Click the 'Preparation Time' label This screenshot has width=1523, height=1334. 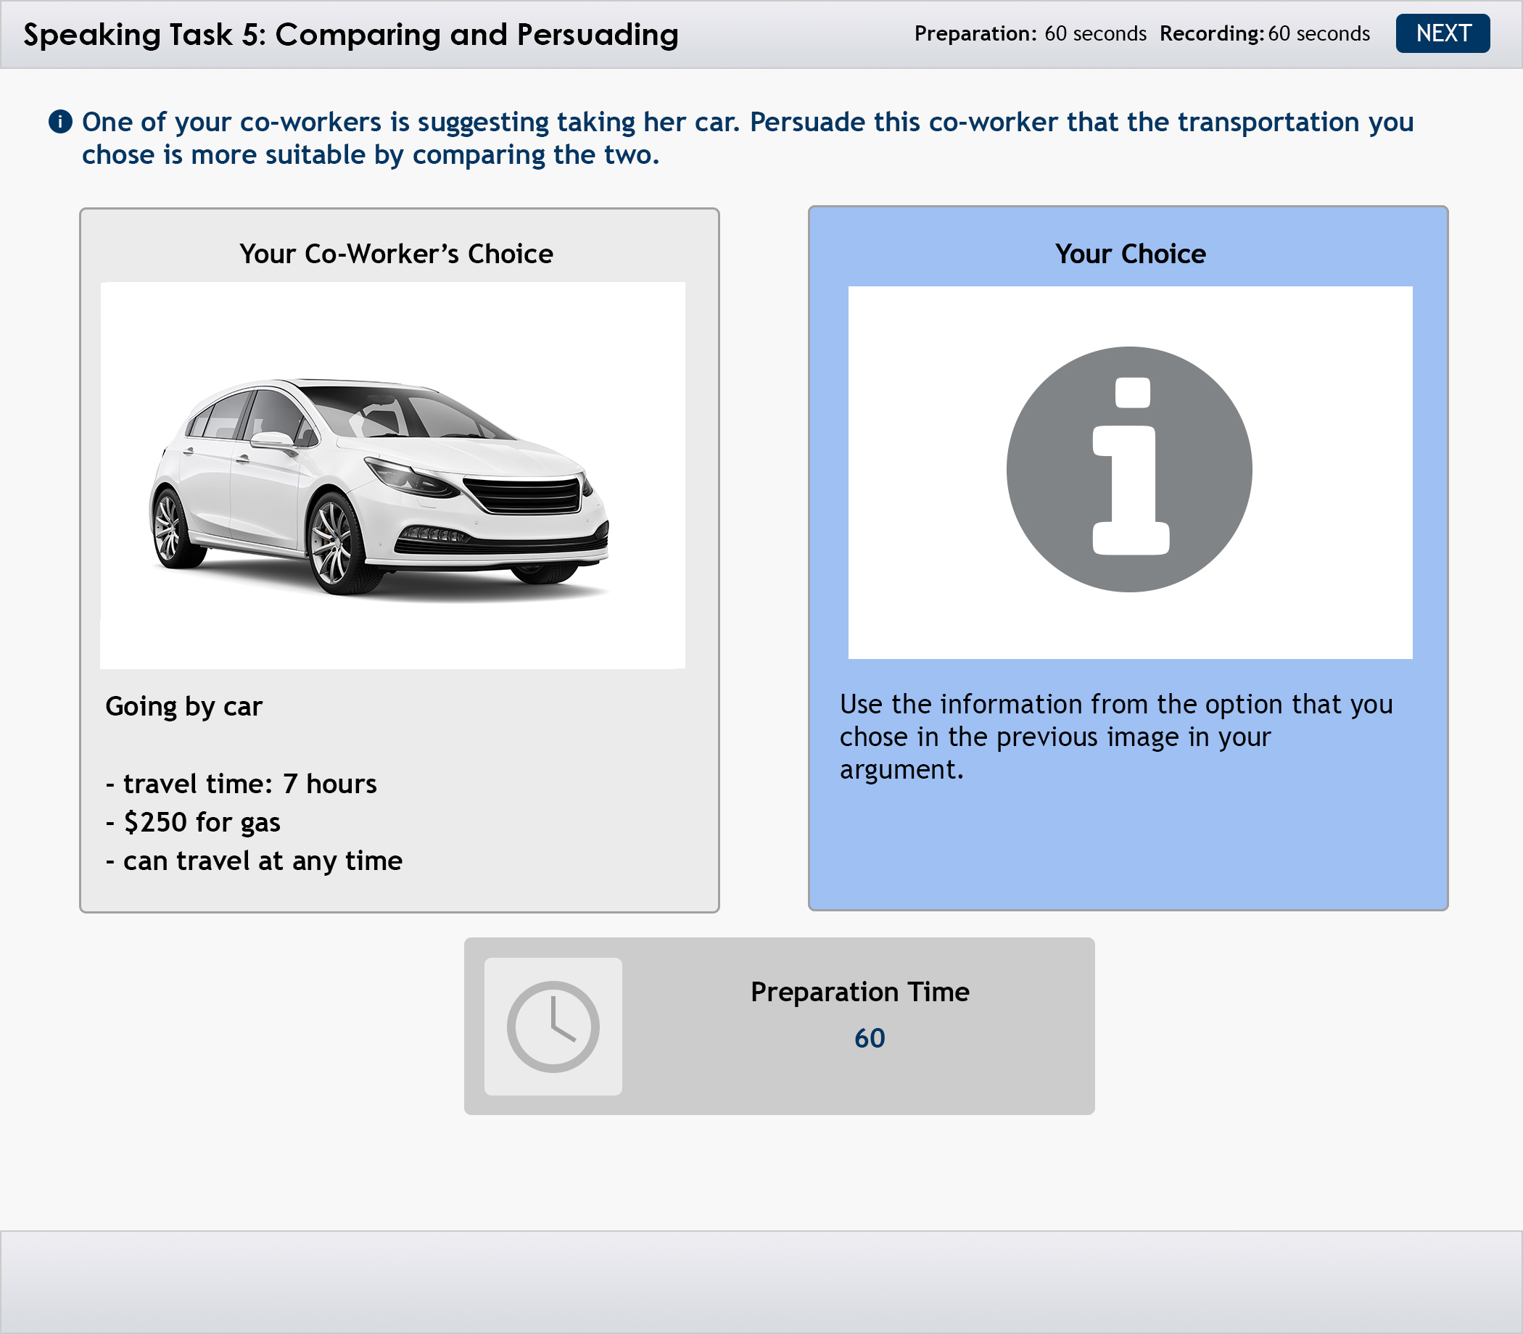[x=859, y=992]
